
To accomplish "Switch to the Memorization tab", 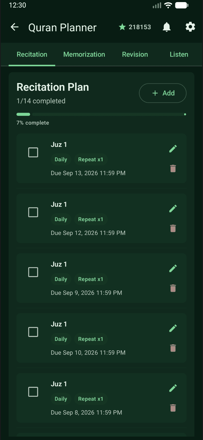I will coord(84,54).
